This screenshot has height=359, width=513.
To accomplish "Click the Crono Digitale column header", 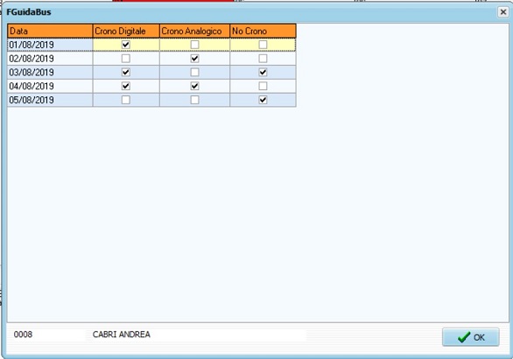I will click(126, 32).
